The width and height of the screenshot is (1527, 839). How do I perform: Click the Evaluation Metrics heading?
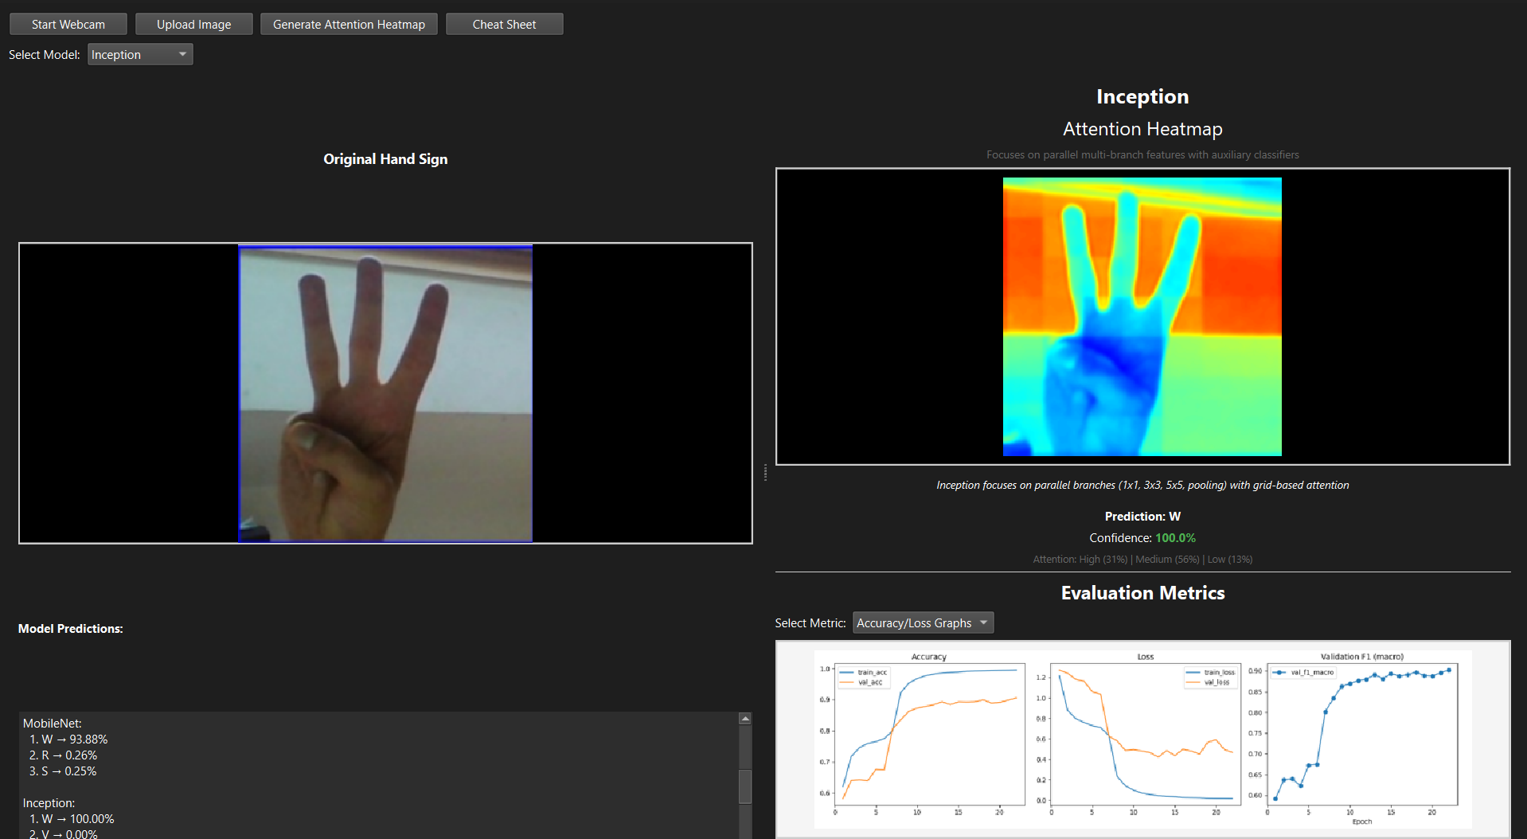1142,593
